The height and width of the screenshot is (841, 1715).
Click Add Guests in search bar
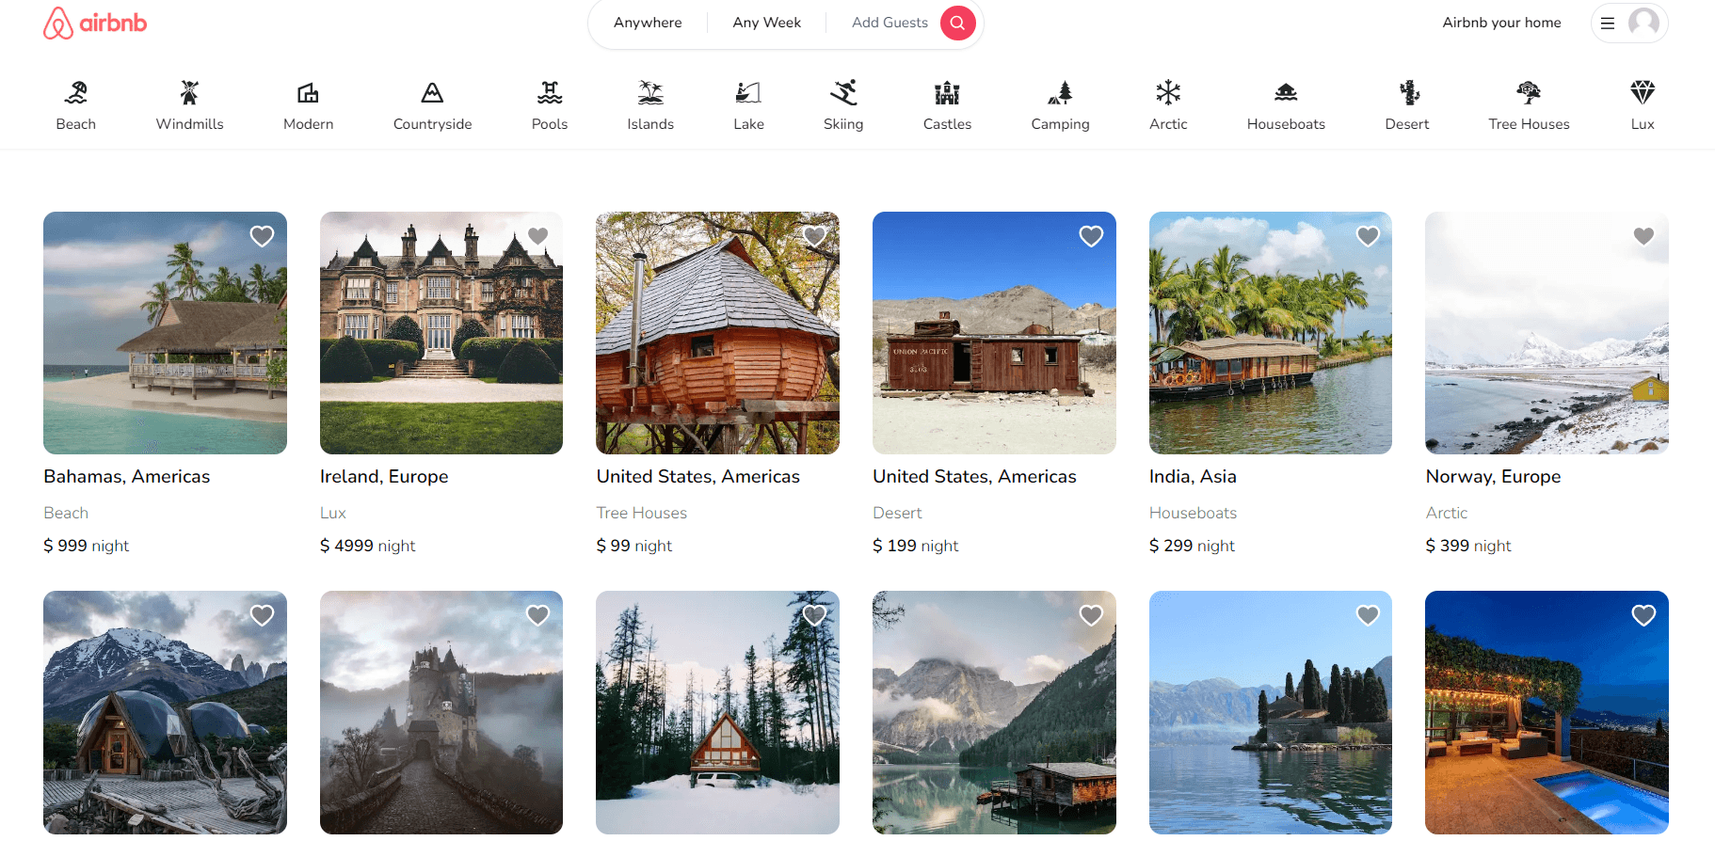pos(889,23)
